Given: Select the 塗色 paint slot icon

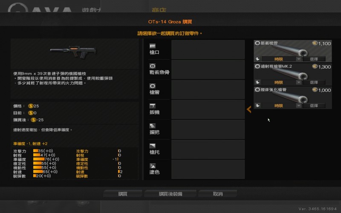Looking at the screenshot, I should (153, 166).
